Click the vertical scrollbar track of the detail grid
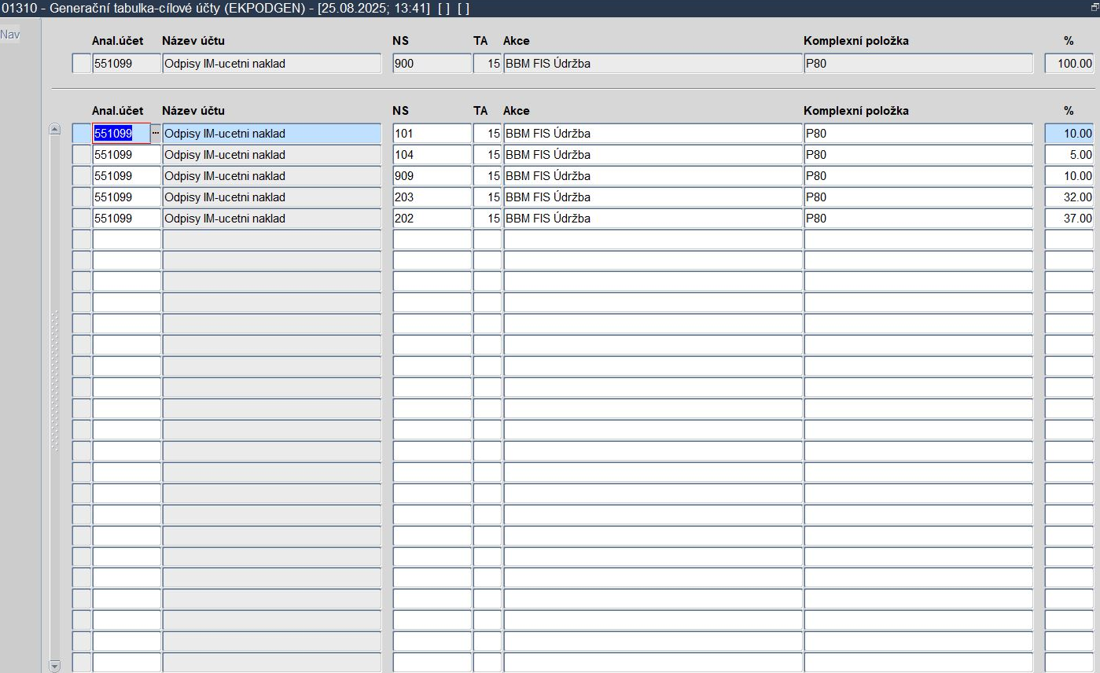Viewport: 1100px width, 673px height. [54, 397]
